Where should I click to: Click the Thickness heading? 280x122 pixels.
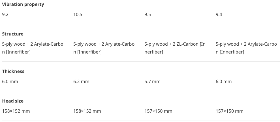pyautogui.click(x=13, y=71)
